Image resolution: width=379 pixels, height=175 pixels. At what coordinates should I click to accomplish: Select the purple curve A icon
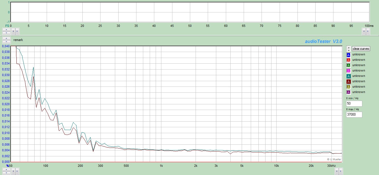click(348, 92)
